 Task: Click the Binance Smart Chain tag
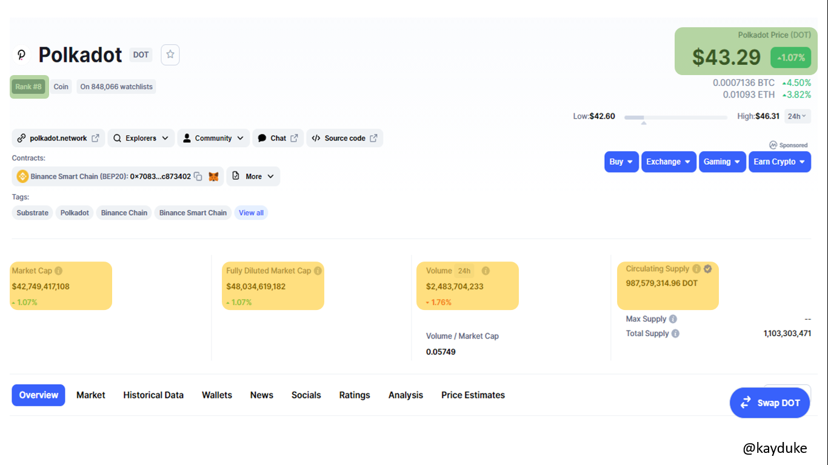(193, 213)
